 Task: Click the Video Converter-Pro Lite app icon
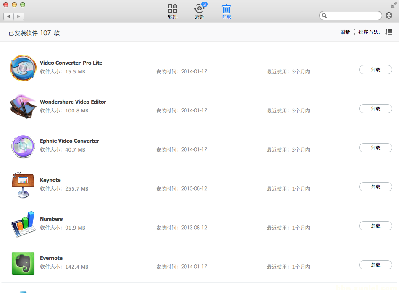point(23,68)
